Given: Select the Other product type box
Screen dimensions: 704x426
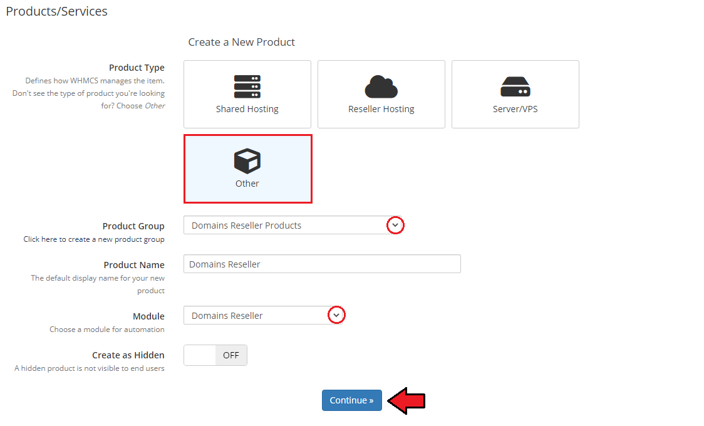Looking at the screenshot, I should (247, 169).
